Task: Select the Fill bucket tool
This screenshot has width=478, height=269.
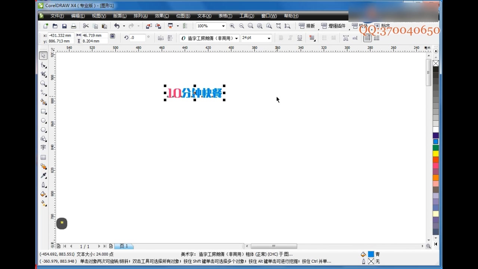Action: pyautogui.click(x=43, y=194)
